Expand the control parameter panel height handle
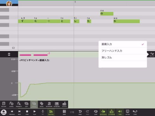This screenshot has width=155, height=116. click(9, 54)
